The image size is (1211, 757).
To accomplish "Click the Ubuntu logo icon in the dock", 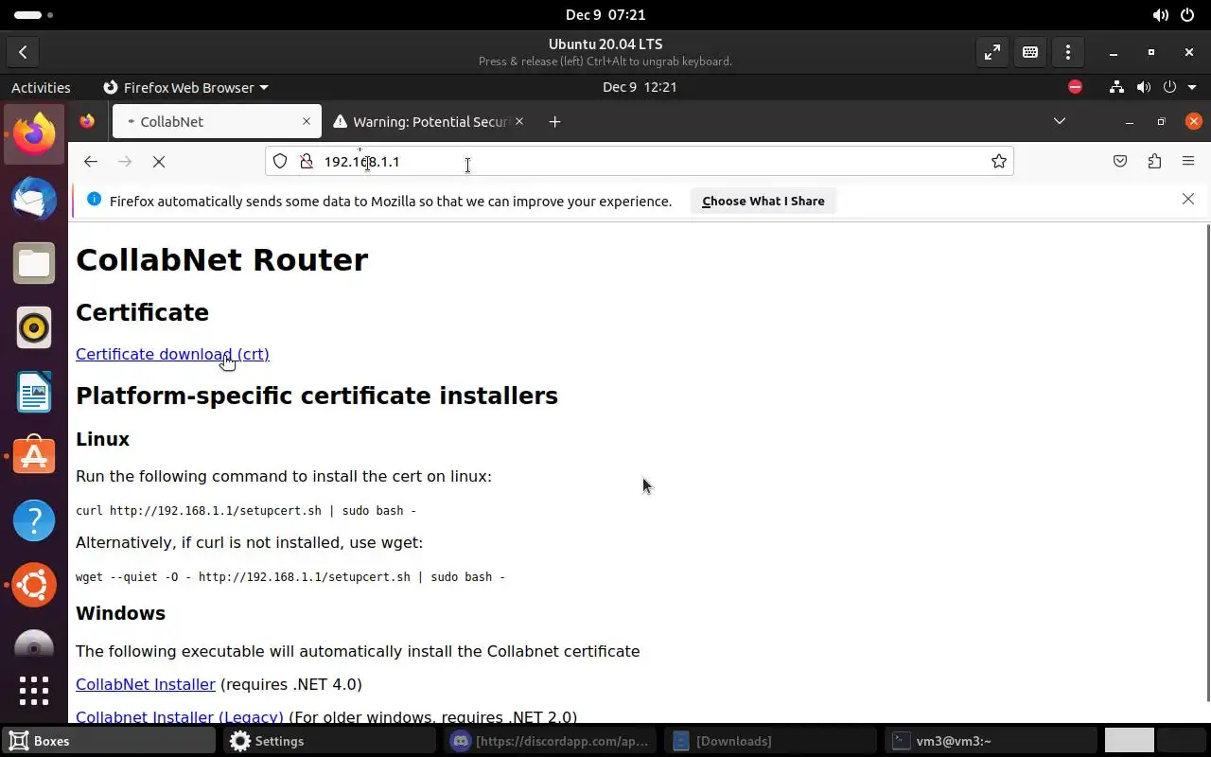I will click(x=34, y=585).
